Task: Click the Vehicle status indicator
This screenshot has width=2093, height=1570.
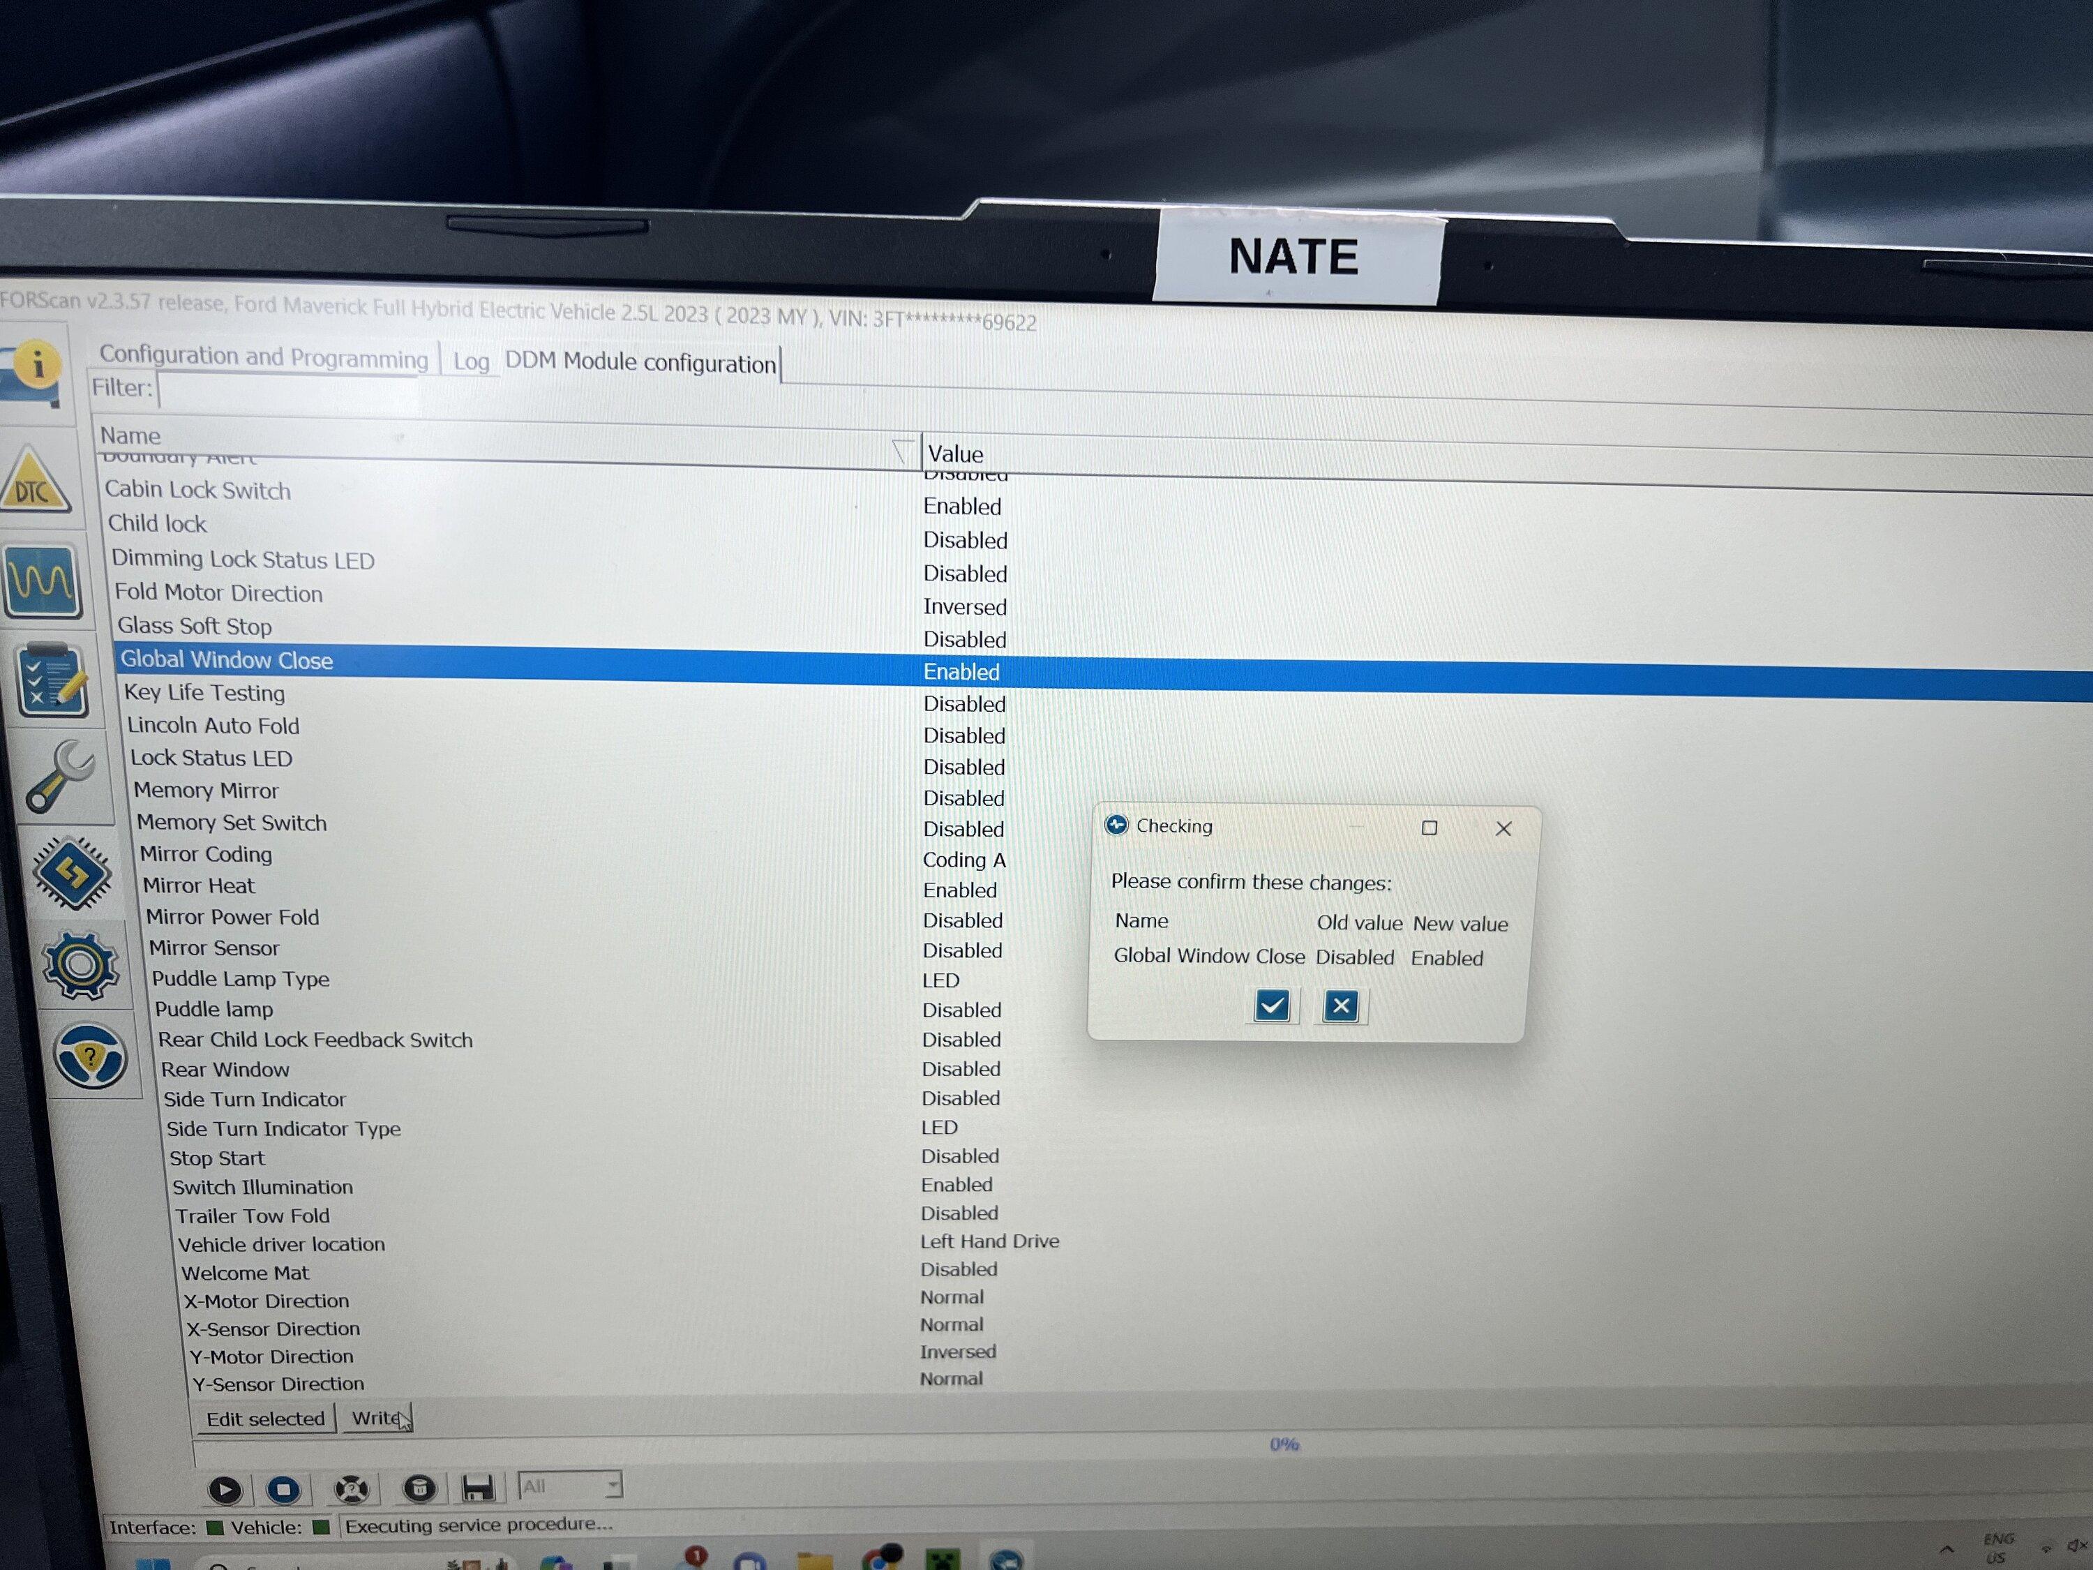Action: [x=321, y=1527]
